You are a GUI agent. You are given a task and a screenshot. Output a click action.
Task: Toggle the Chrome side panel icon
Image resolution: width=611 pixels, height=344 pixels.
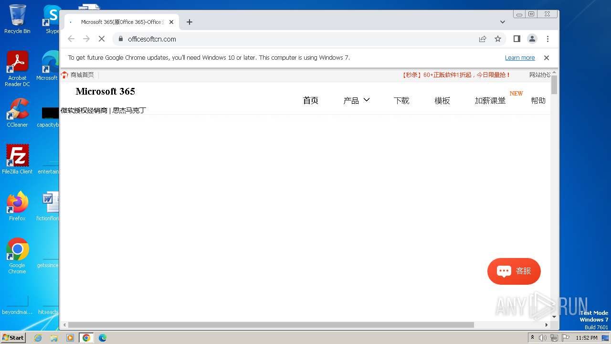point(516,39)
